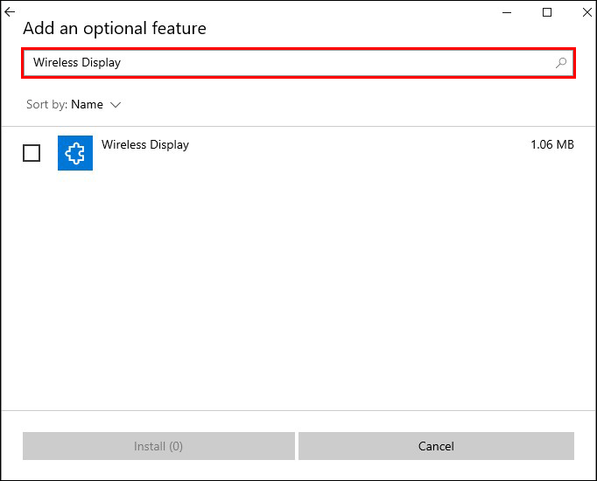Click the magnifier search icon
597x481 pixels.
pos(561,63)
